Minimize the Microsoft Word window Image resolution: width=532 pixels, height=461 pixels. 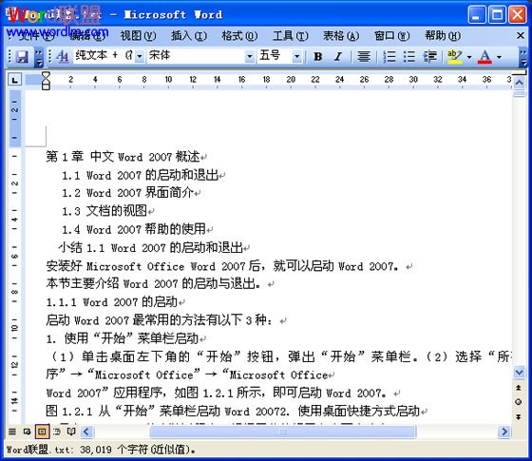[x=477, y=14]
